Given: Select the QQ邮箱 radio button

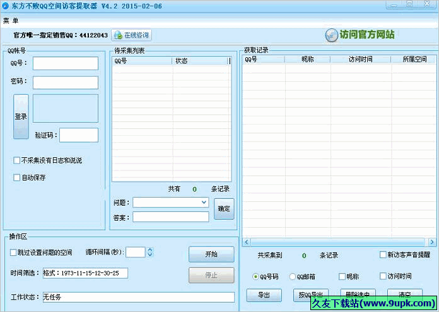Looking at the screenshot, I should (292, 277).
